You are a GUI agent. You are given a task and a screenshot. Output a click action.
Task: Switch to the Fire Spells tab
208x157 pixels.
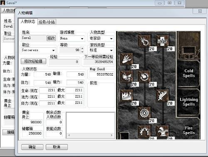[188, 130]
